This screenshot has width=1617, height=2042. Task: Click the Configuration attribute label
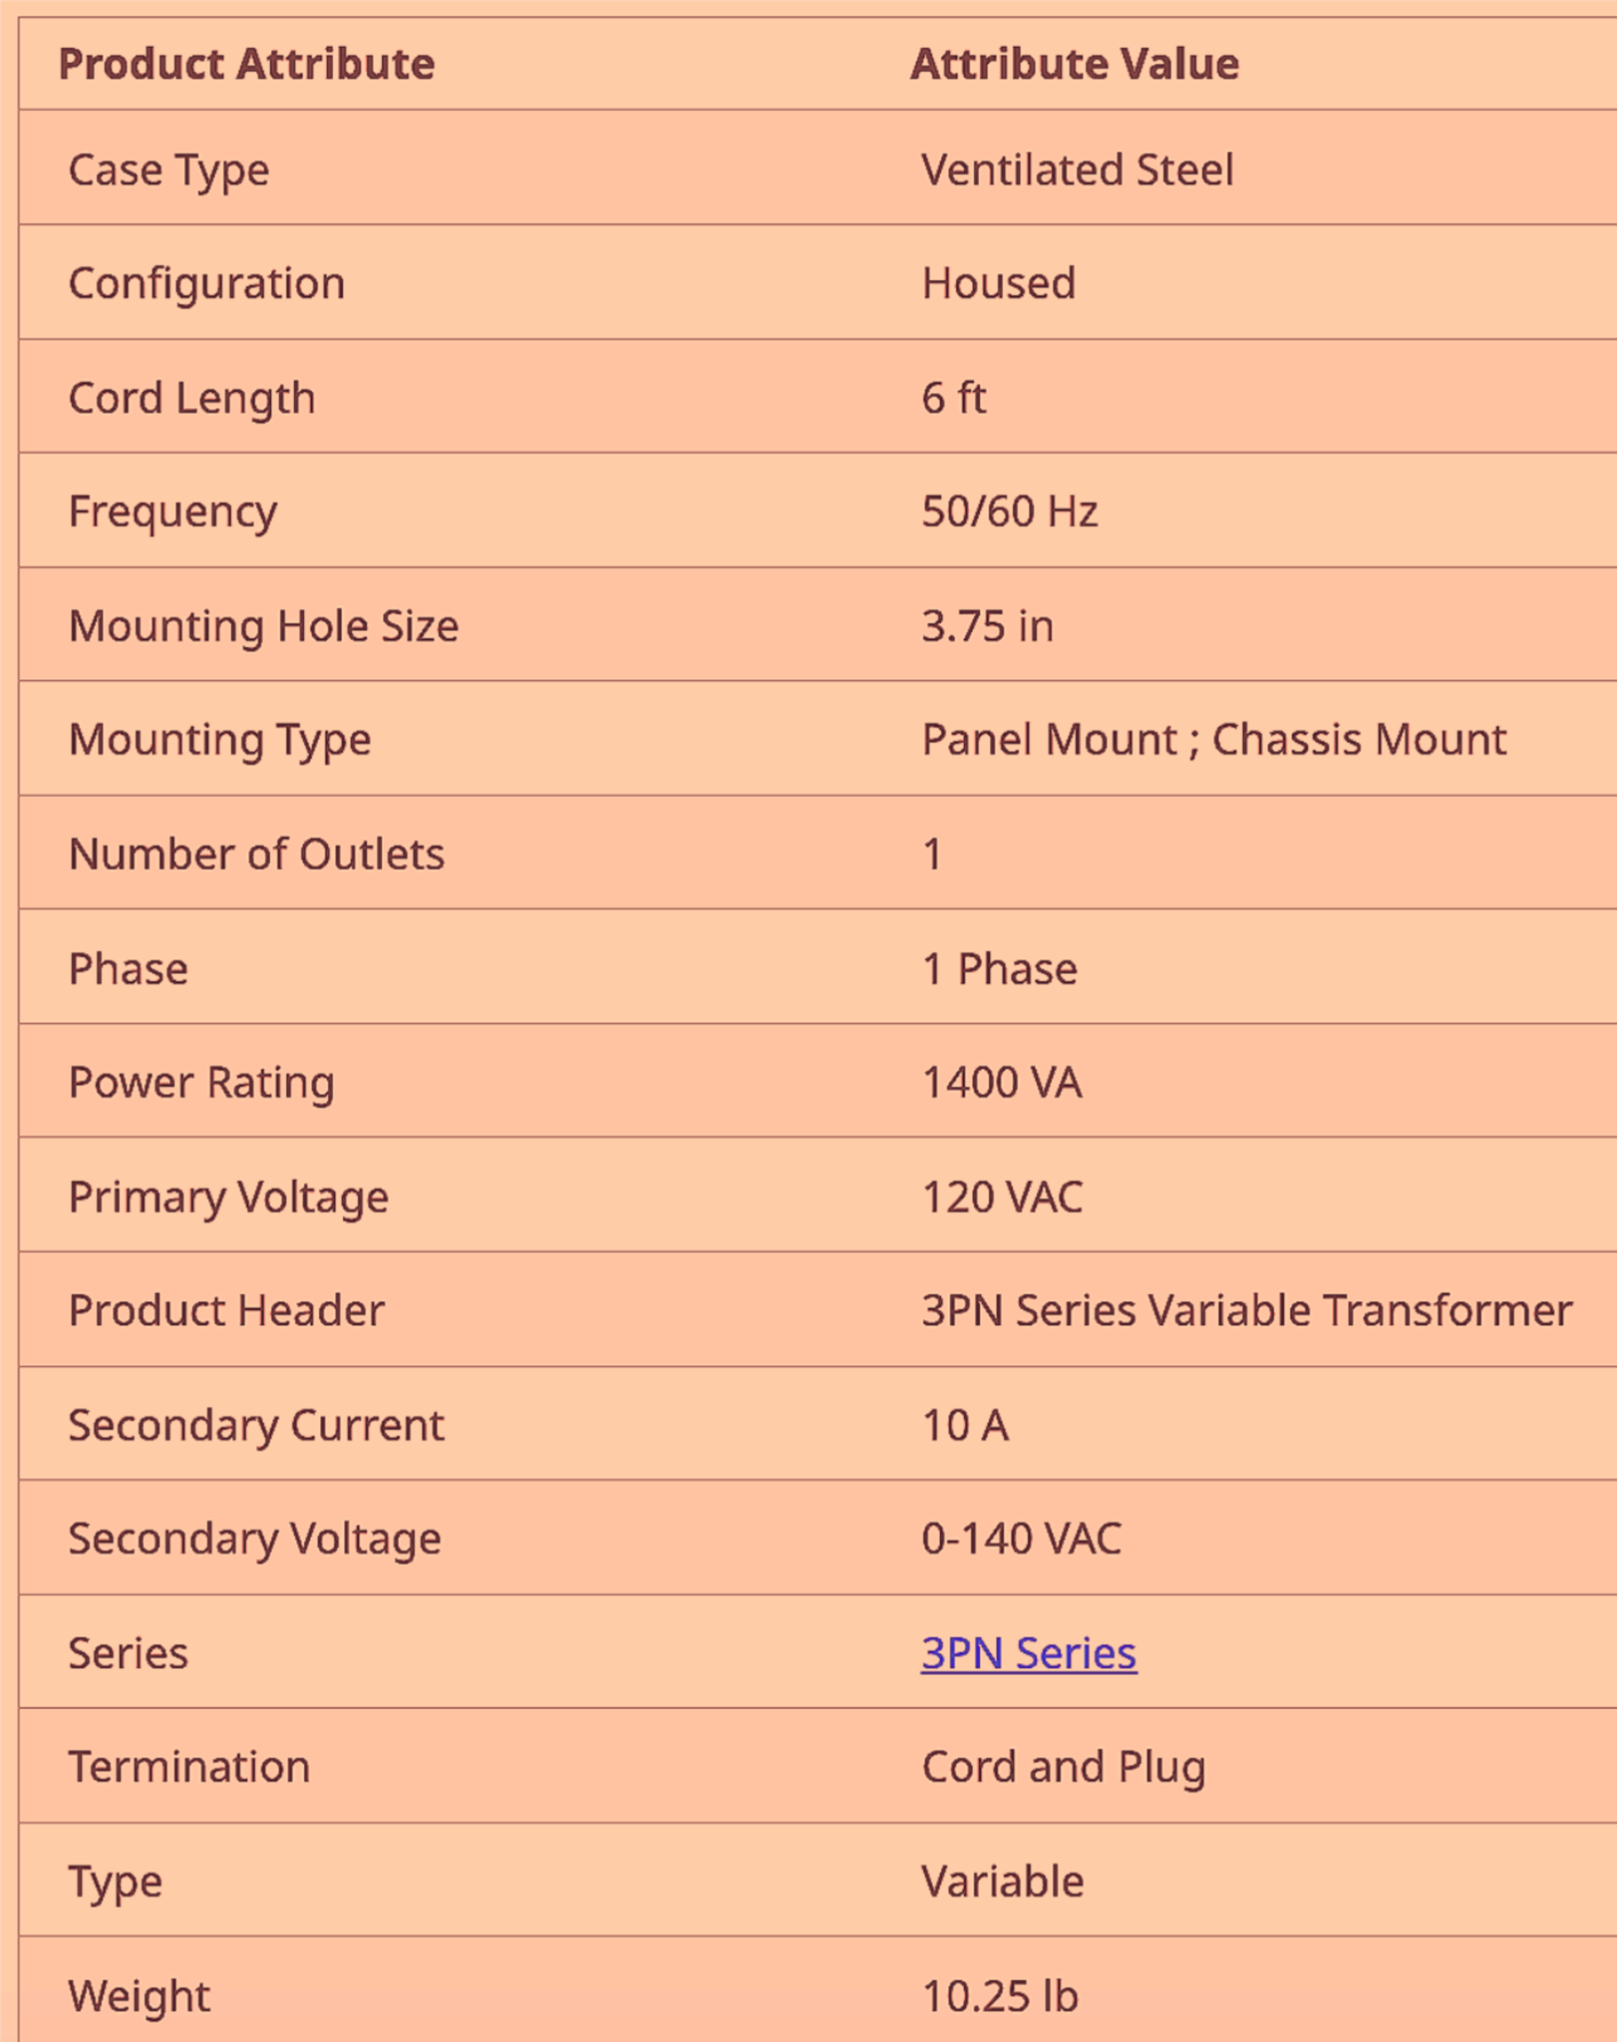tap(206, 283)
